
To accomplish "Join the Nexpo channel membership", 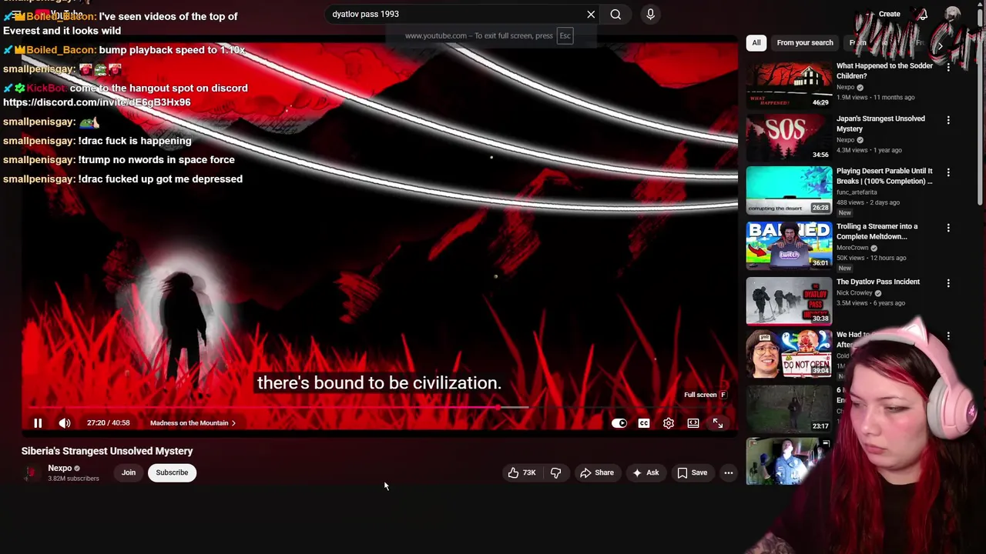I will [129, 472].
